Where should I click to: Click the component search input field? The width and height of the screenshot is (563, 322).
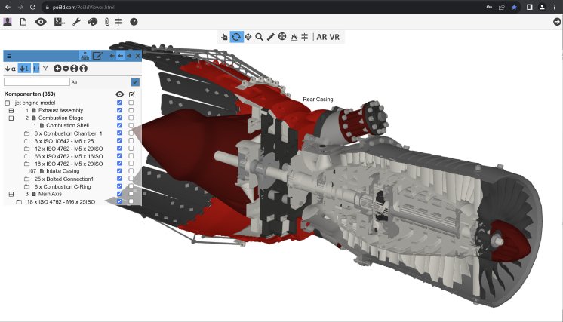point(37,81)
